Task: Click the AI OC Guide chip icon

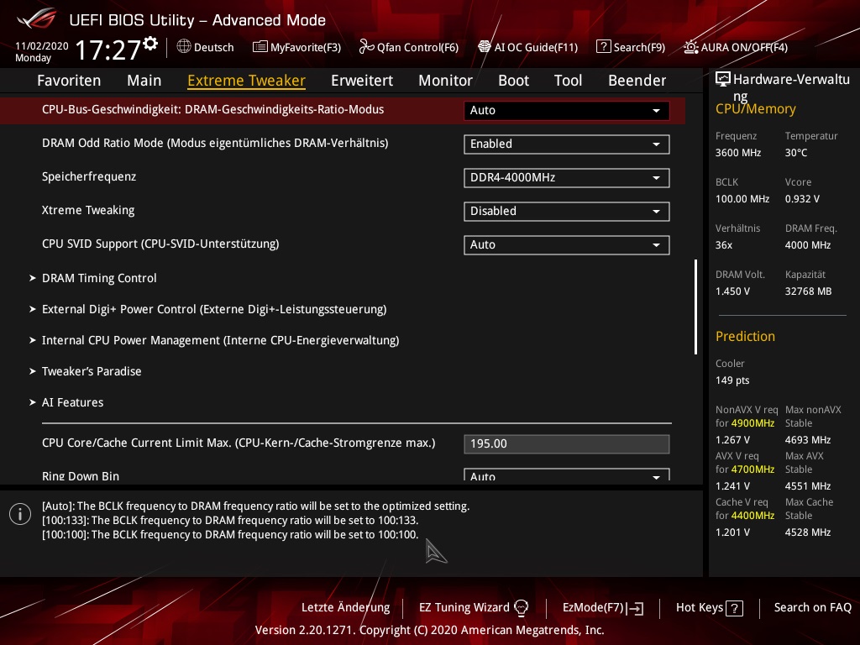Action: [485, 47]
